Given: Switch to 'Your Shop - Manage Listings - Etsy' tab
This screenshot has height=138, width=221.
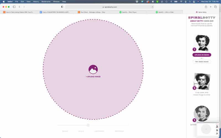Looking at the screenshot, I should pos(91,12).
